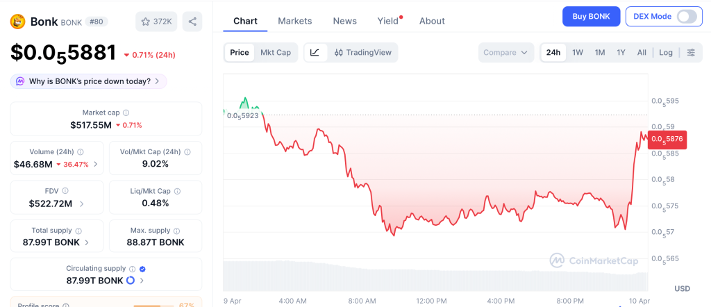The image size is (711, 307).
Task: Open chart settings sliders icon
Action: 691,52
